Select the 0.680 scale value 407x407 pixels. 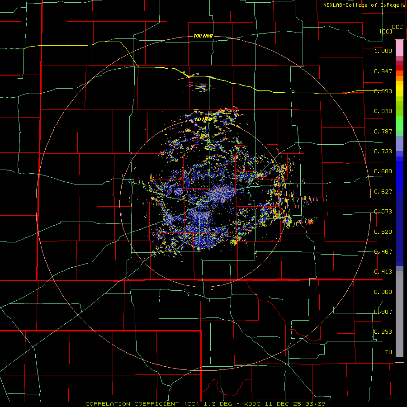tap(383, 171)
